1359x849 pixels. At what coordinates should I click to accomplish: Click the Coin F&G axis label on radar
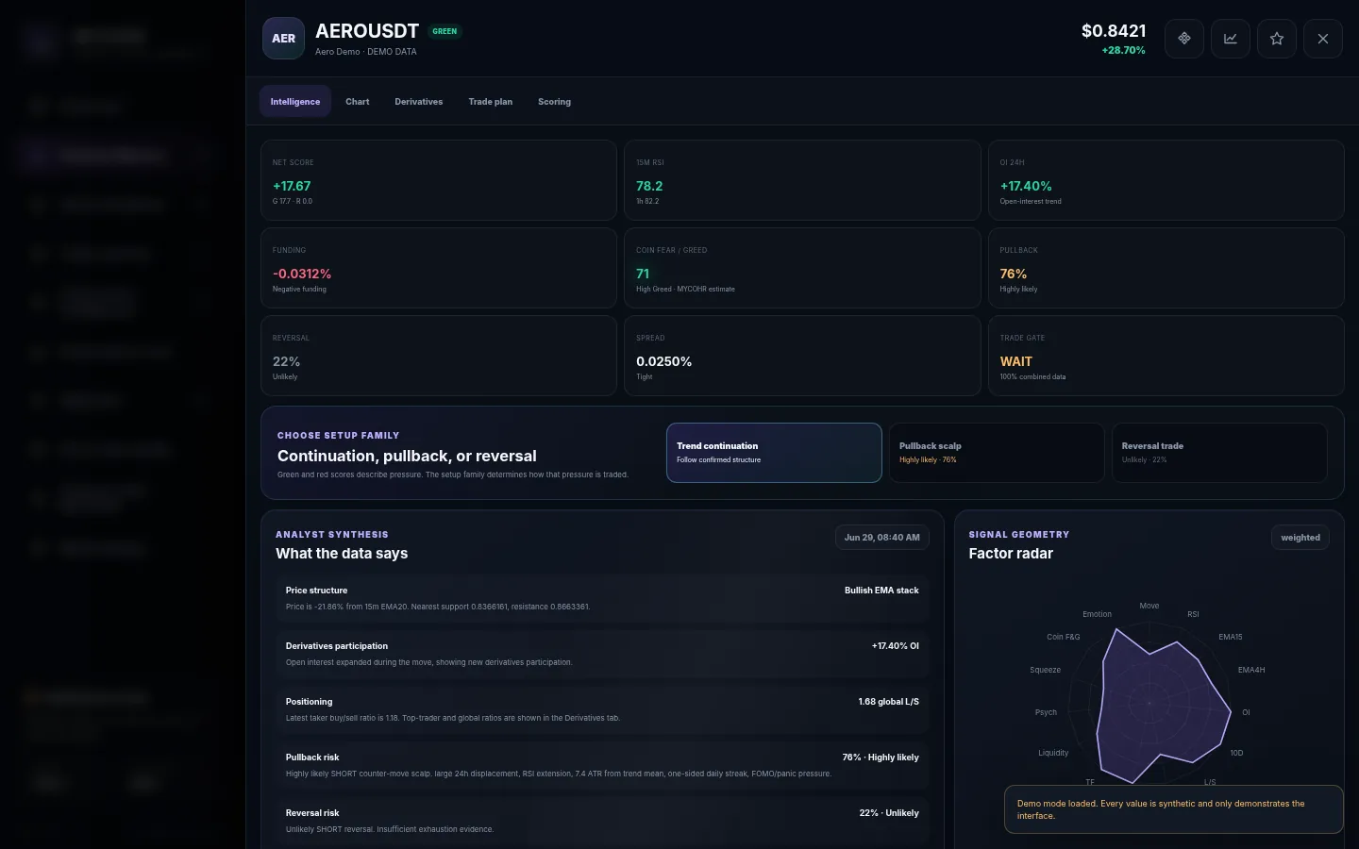pyautogui.click(x=1063, y=637)
